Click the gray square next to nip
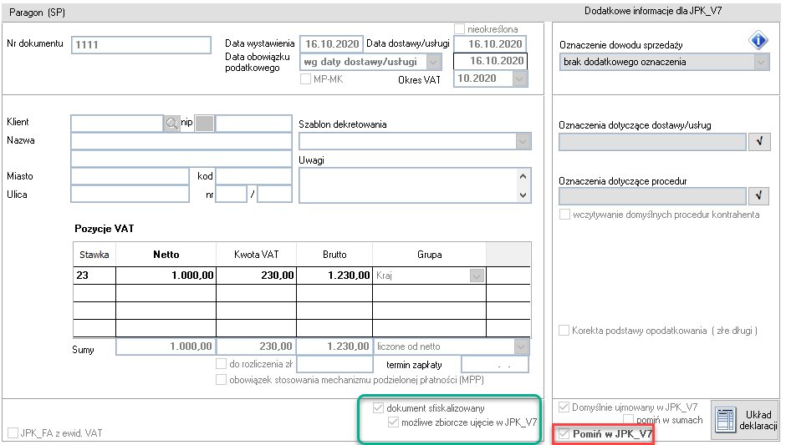This screenshot has width=786, height=445. (204, 123)
